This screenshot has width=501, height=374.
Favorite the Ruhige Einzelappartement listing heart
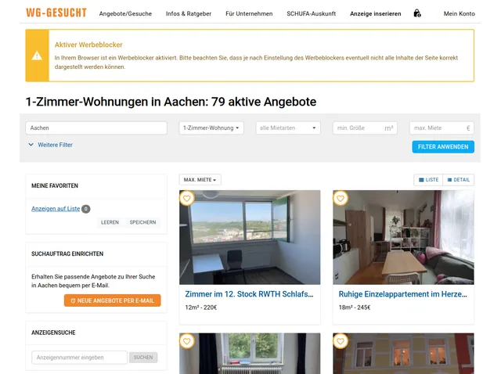341,198
